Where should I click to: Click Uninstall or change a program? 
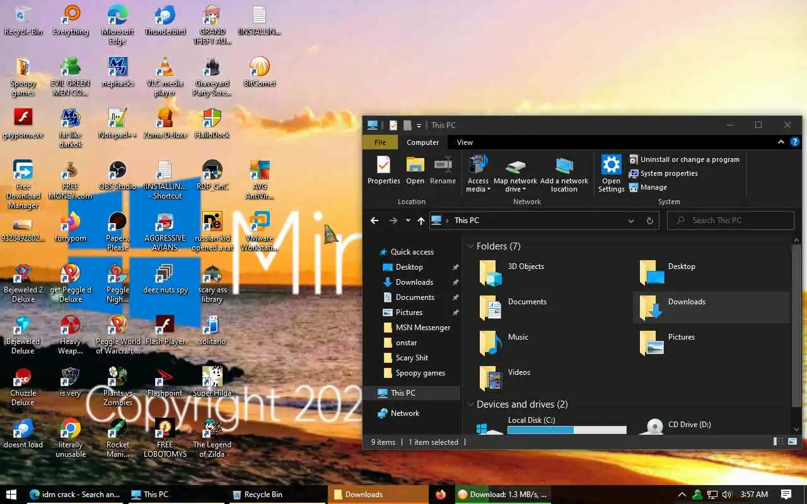click(x=685, y=159)
